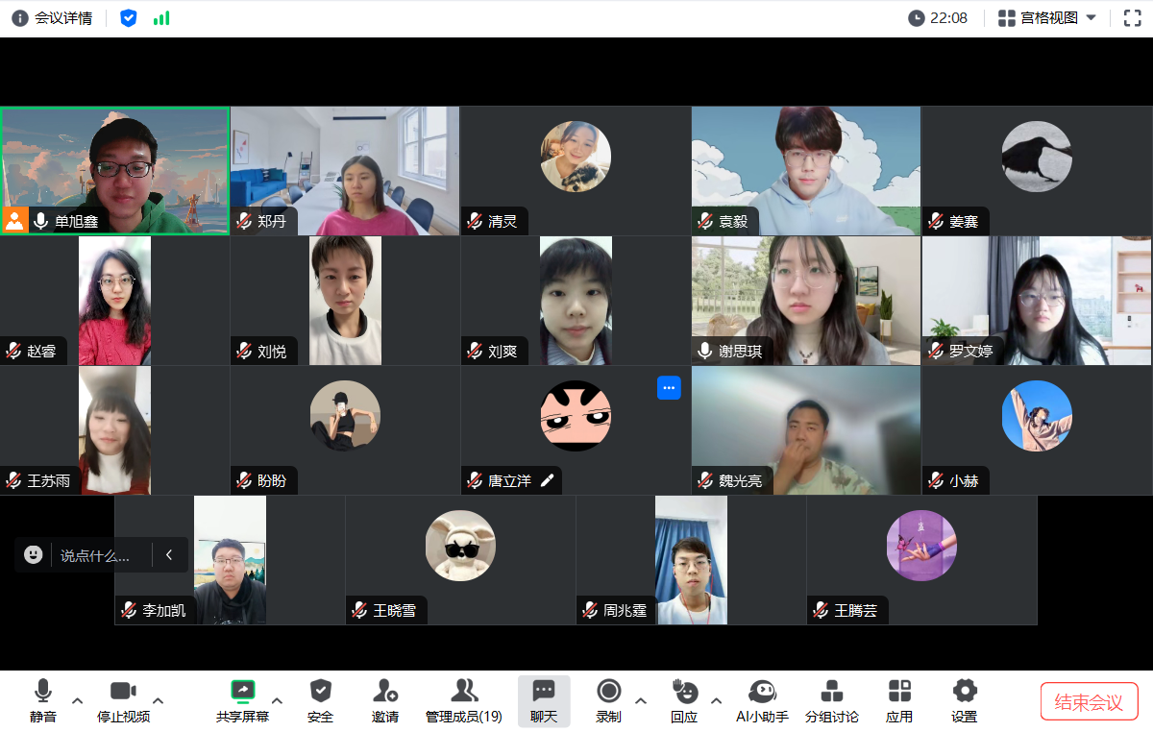Click the 邀请 invite icon
The image size is (1153, 732).
(385, 700)
